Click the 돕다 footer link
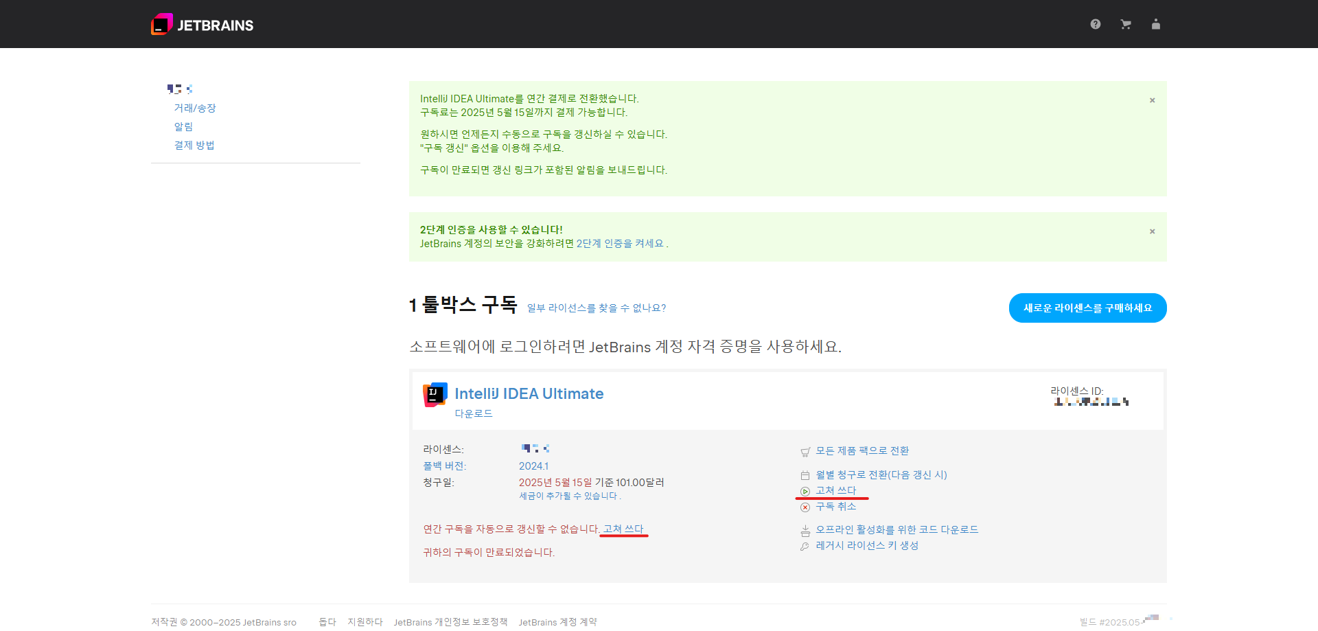Screen dimensions: 1318x631 point(327,621)
